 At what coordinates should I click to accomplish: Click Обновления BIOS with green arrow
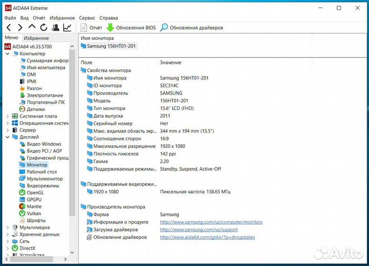tap(131, 28)
